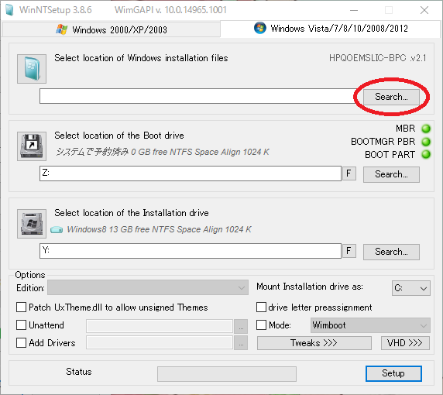
Task: Click the Unattend file path field
Action: 160,326
